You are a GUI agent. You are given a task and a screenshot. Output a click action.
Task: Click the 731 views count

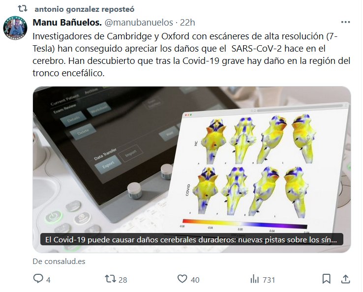269,279
